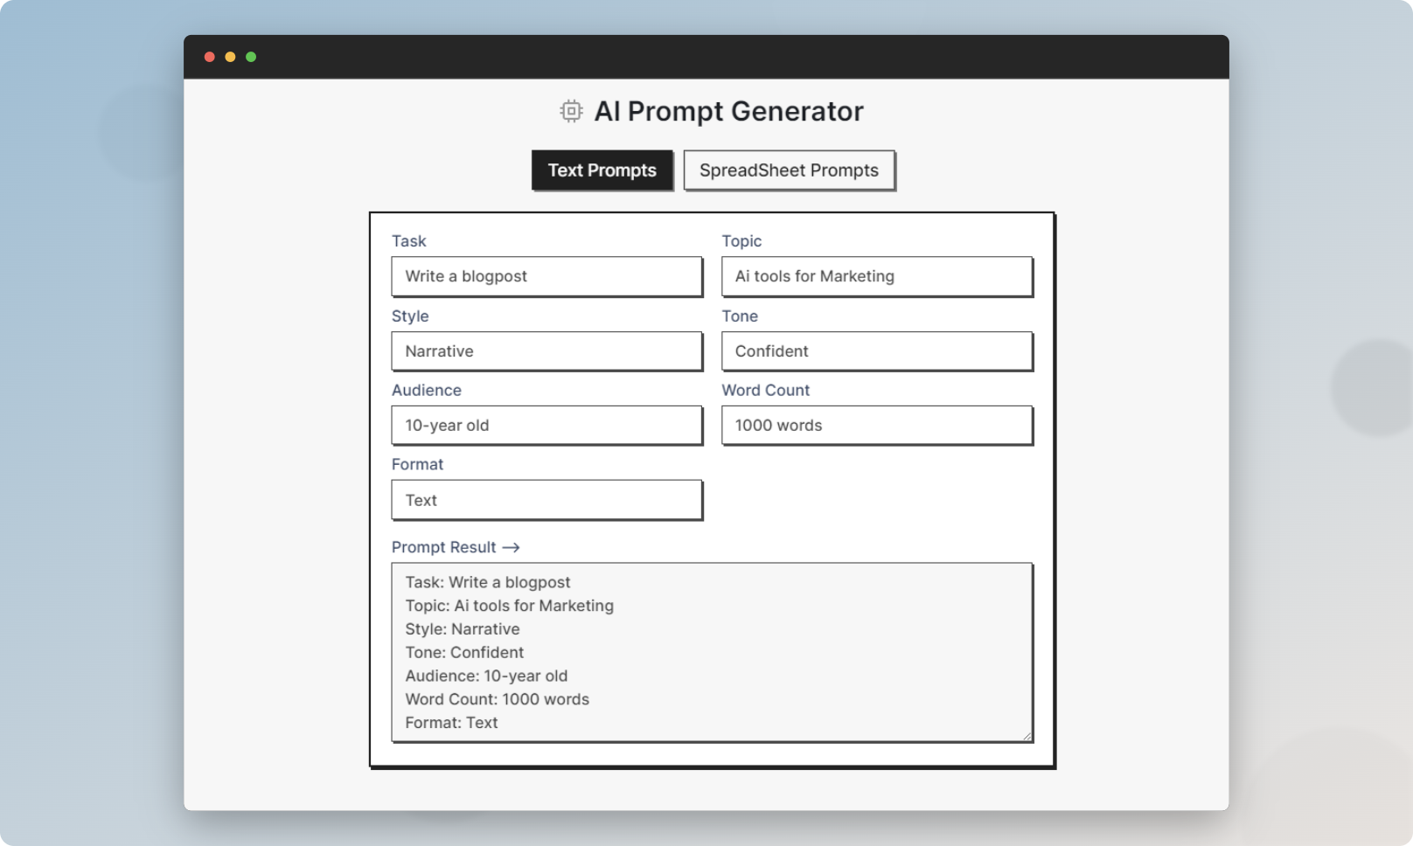1413x846 pixels.
Task: Click inside the Prompt Result textarea
Action: point(713,653)
